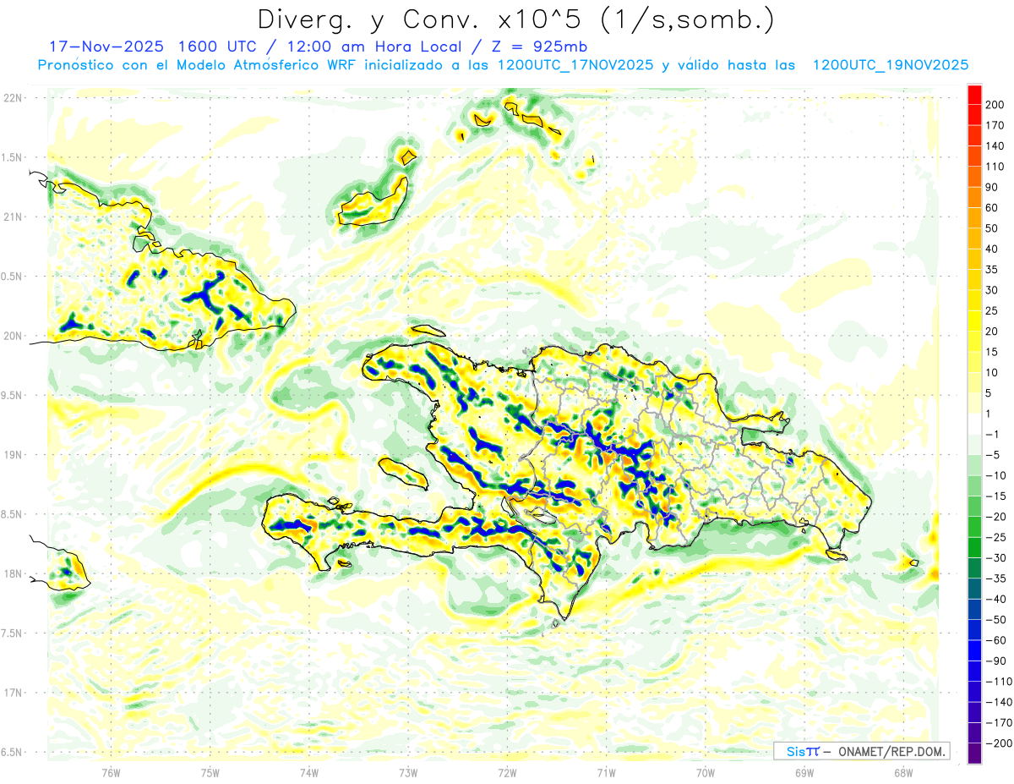Click the '9.5N' latitude label
The image size is (1014, 784).
[13, 395]
